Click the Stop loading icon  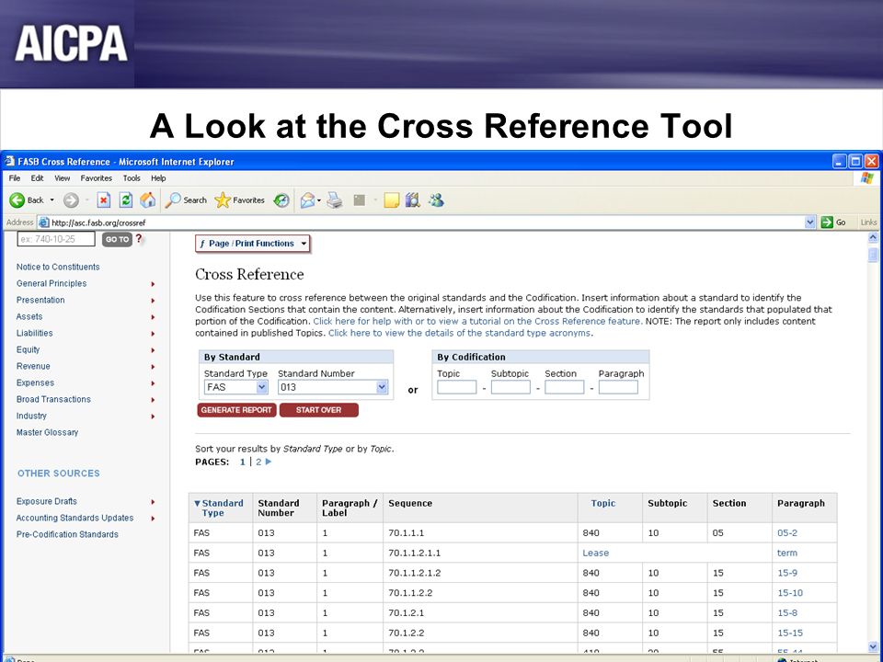point(104,200)
